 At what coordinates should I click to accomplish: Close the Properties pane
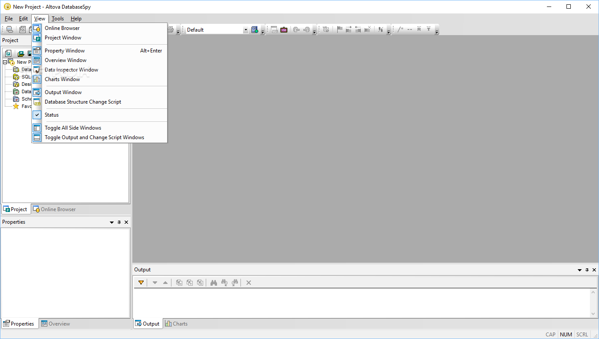click(x=126, y=222)
